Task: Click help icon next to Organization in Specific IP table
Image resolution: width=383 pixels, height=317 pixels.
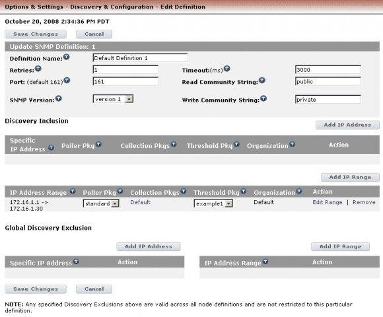Action: pos(292,144)
